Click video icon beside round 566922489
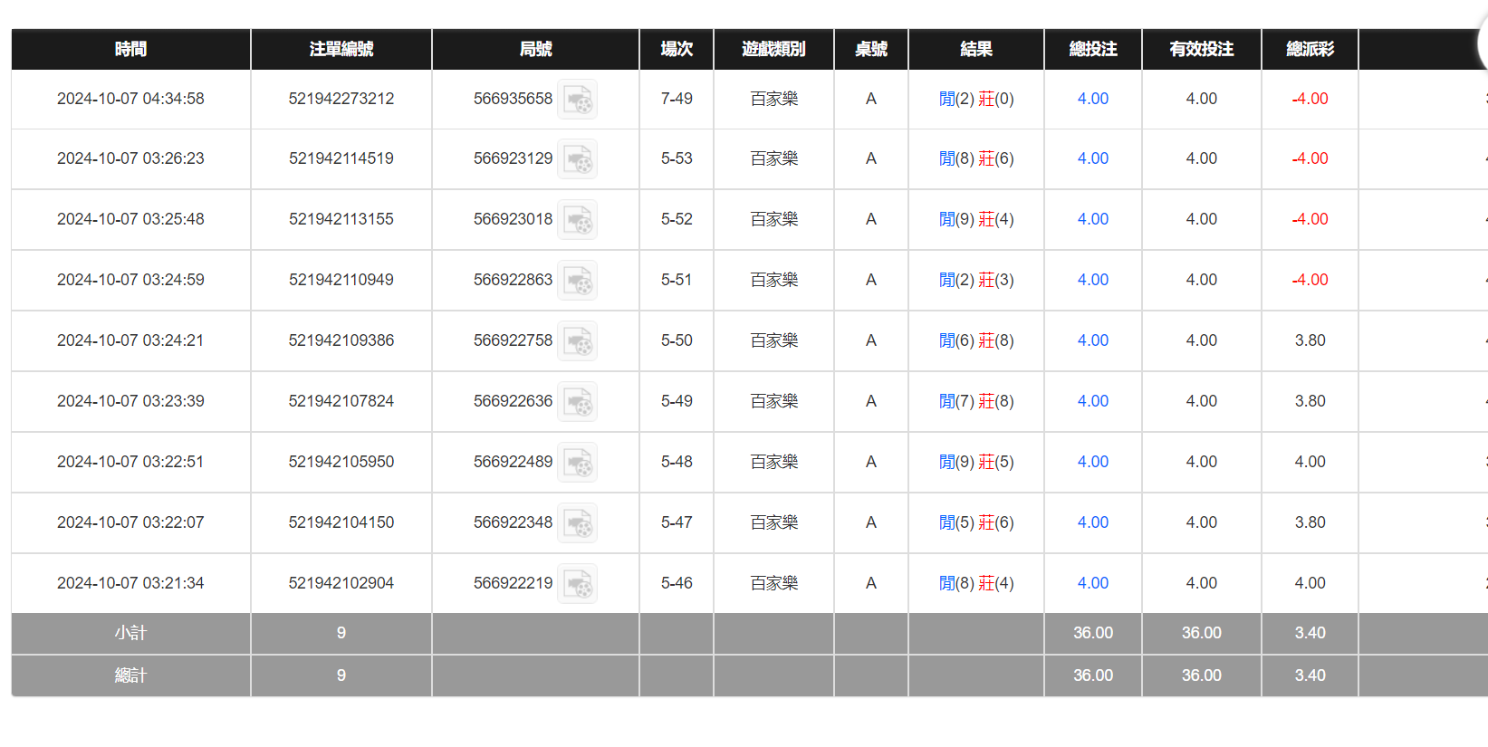This screenshot has width=1488, height=747. tap(577, 463)
